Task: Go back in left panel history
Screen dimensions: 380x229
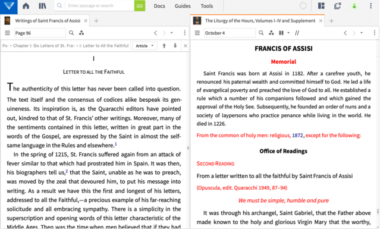Action: tap(156, 33)
